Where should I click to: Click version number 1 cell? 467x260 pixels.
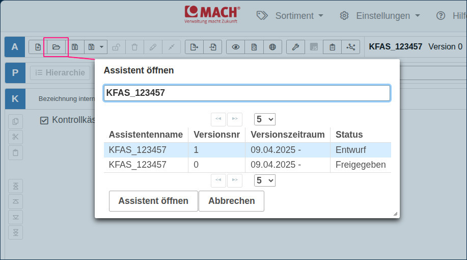pos(216,150)
